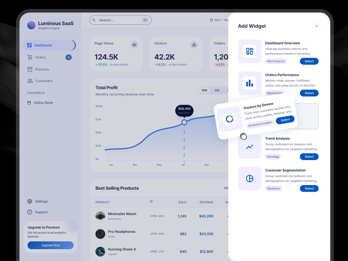Click the people icon on Visitors card
Image resolution: width=348 pixels, height=261 pixels.
tap(194, 45)
